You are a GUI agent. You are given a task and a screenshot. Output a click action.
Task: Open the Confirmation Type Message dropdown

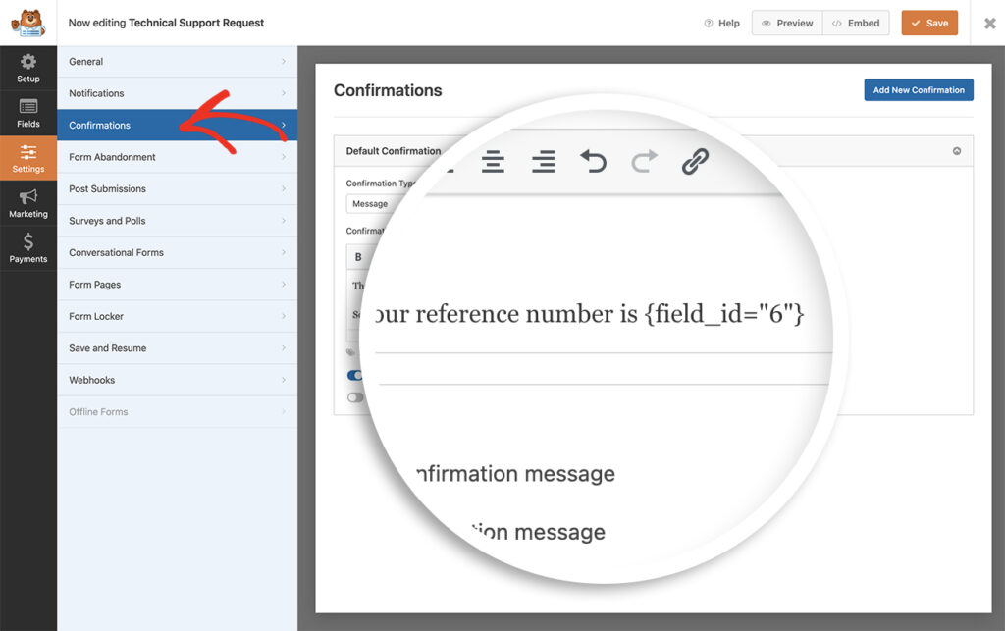pyautogui.click(x=373, y=203)
